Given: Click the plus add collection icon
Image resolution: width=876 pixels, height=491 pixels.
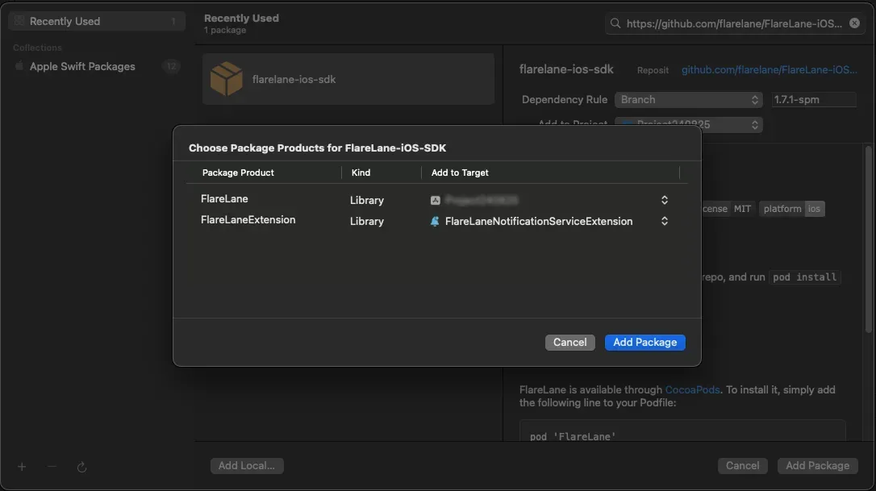Looking at the screenshot, I should click(x=22, y=467).
